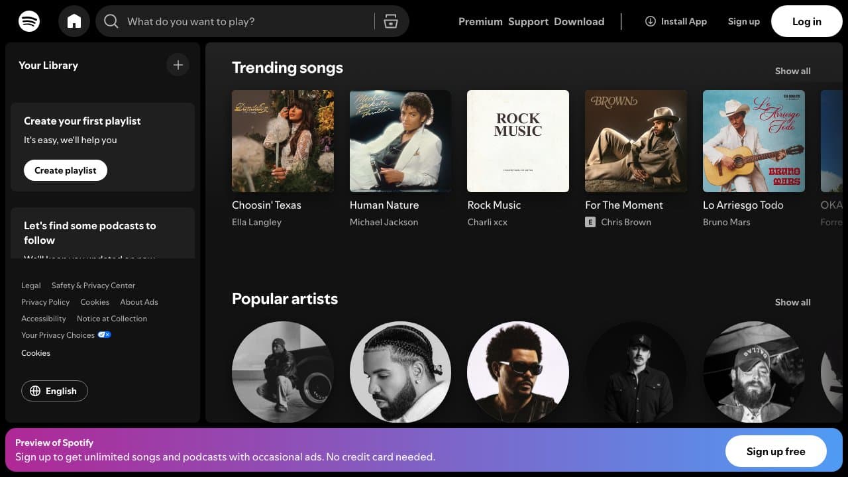Screen dimensions: 848x477
Task: Click the Your Privacy Choices toggle icon
Action: (104, 335)
